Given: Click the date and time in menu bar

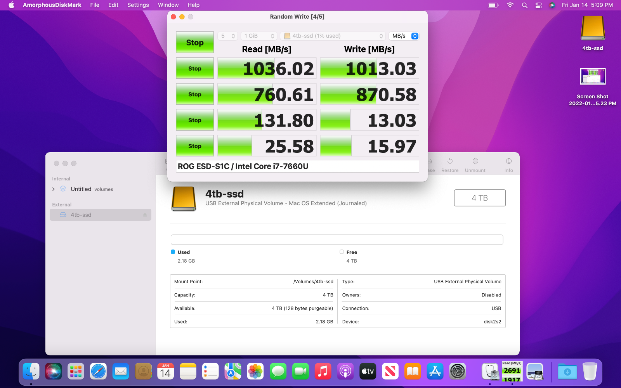Looking at the screenshot, I should pyautogui.click(x=587, y=5).
